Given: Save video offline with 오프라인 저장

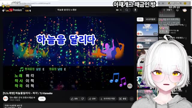Looking at the screenshot, I should tap(107, 99).
